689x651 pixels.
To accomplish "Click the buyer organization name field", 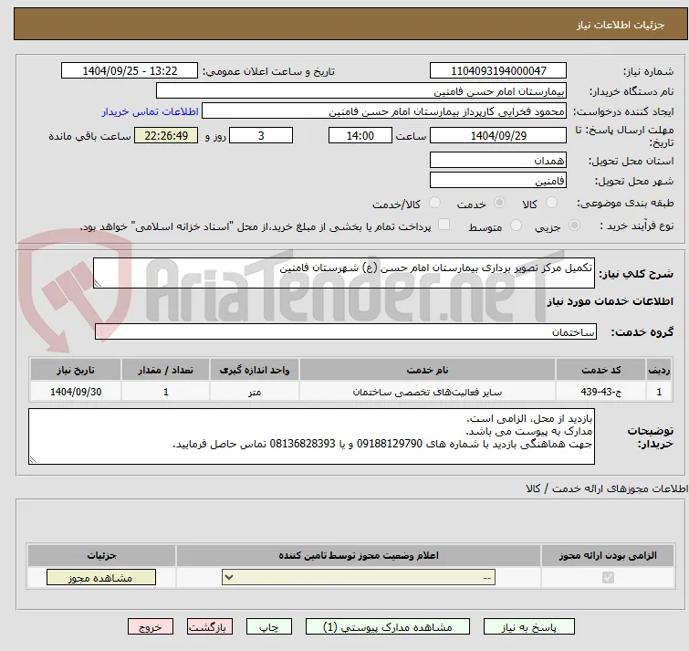I will tap(361, 91).
